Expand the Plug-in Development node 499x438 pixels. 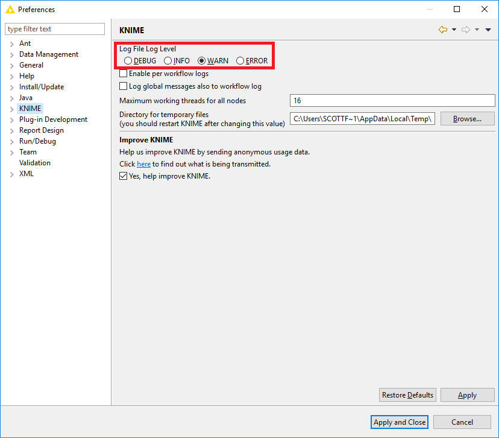tap(12, 120)
